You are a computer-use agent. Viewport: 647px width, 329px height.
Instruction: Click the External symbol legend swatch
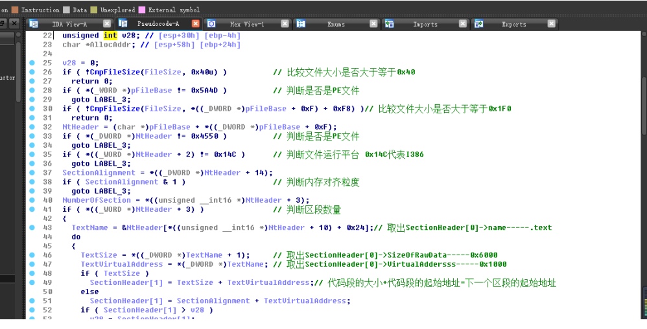[x=142, y=10]
